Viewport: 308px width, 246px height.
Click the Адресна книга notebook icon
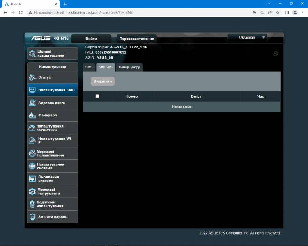click(32, 102)
